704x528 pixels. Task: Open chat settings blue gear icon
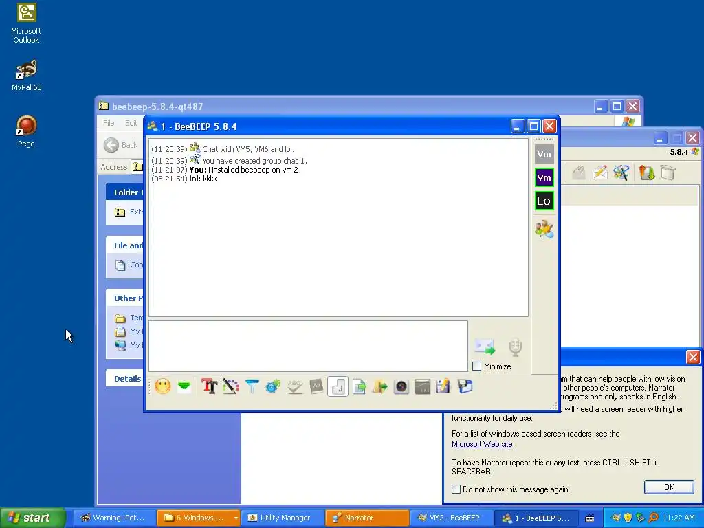(x=273, y=386)
